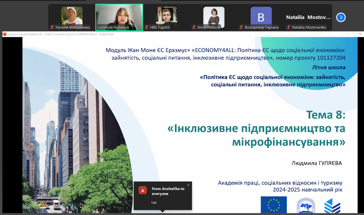The image size is (364, 215).
Task: Click the PowerPoint icon in the title bar
Action: [5, 34]
